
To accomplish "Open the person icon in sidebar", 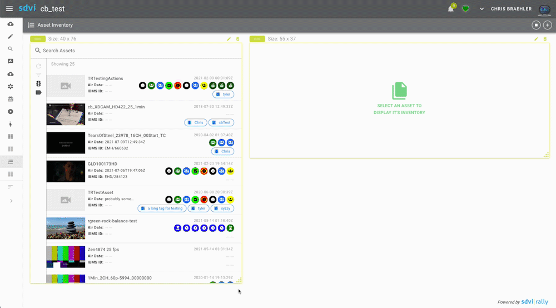I will (x=11, y=124).
